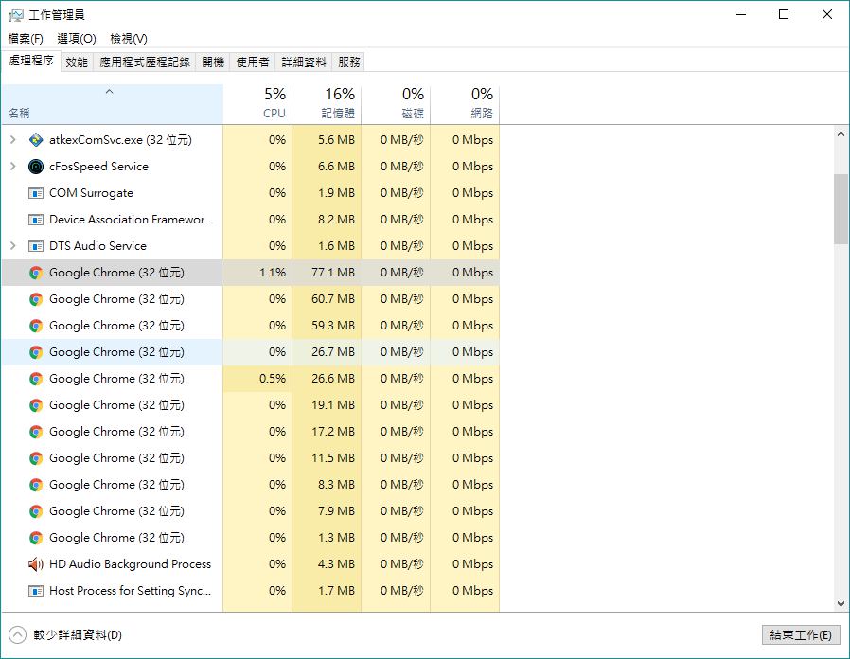Collapse to fewer details with 較少詳細資料 arrow
This screenshot has height=659, width=850.
point(17,635)
